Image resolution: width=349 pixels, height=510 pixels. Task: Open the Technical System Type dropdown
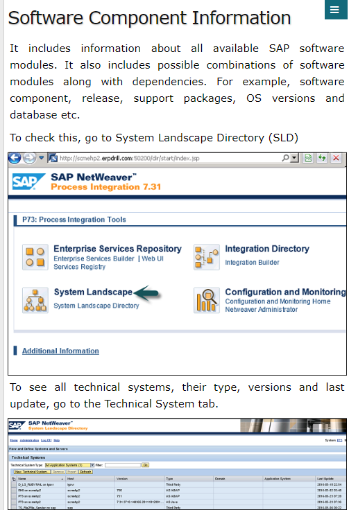[x=92, y=465]
